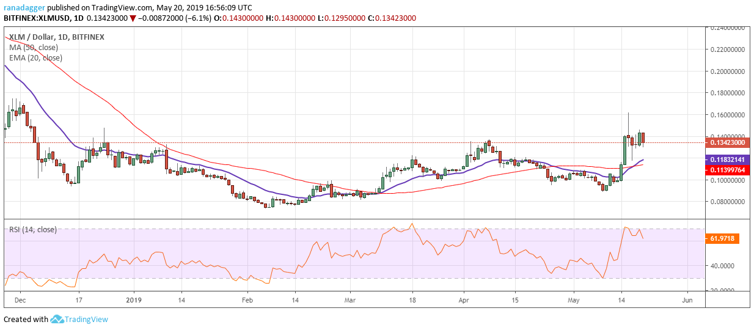Select the 'EMA (20, close)' indicator label
Screen dimensions: 754x330
(x=35, y=57)
